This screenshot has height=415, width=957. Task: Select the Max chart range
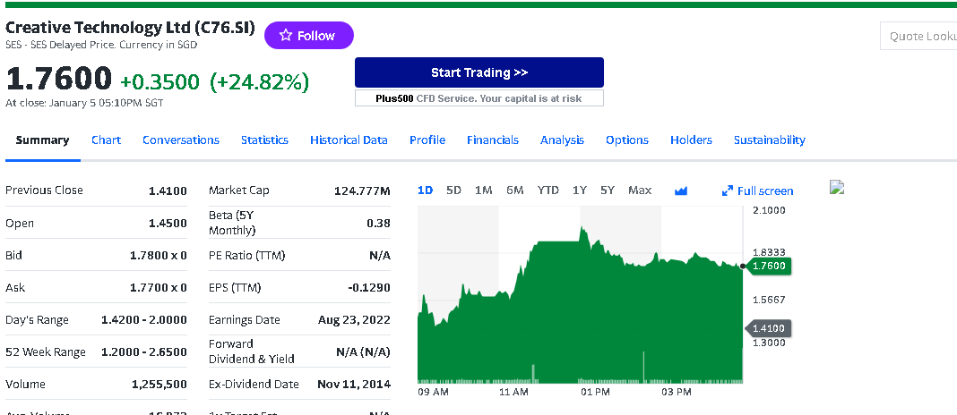pos(640,191)
